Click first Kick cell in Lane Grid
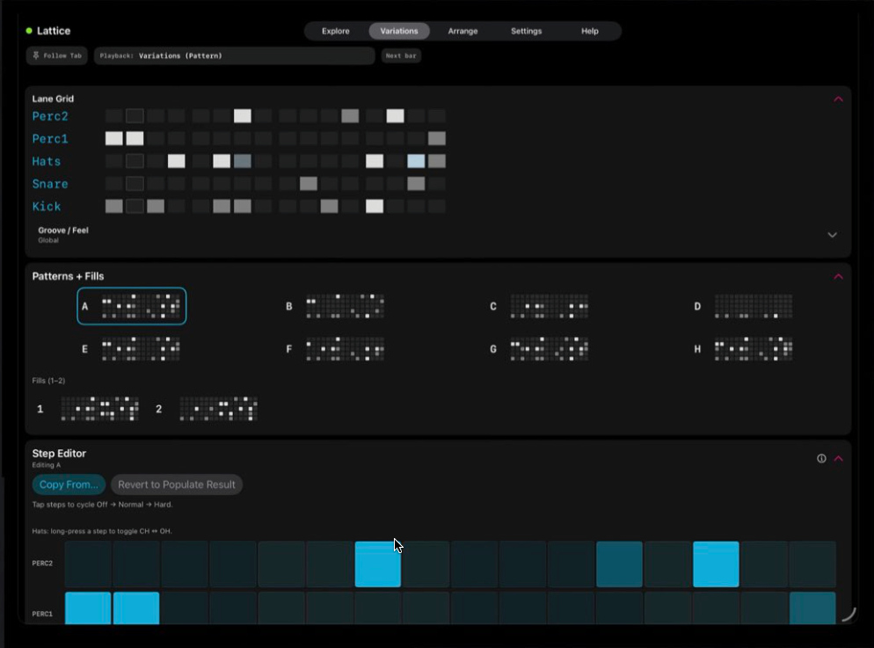Viewport: 874px width, 648px height. pos(113,206)
